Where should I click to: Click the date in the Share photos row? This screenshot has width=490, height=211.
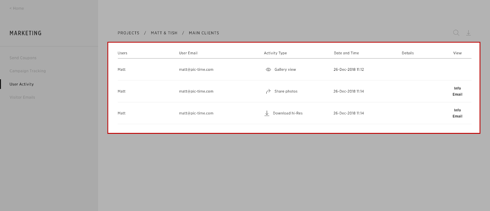tap(349, 91)
